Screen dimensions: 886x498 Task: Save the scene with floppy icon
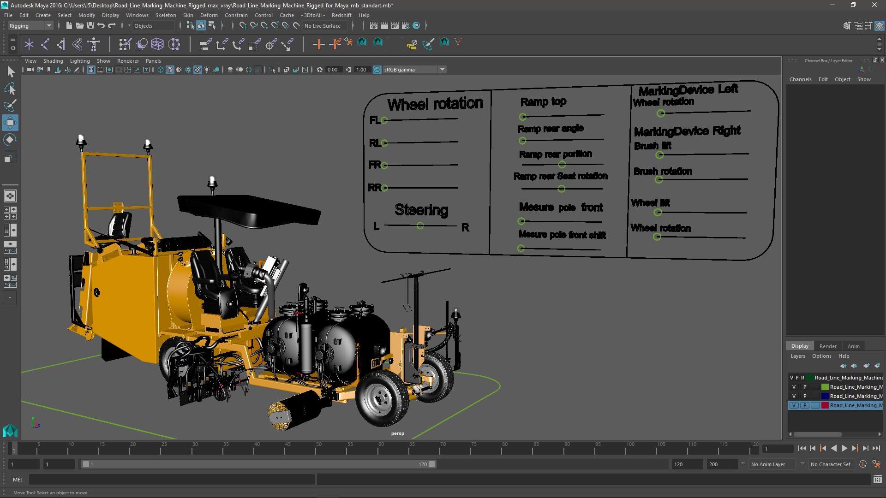point(90,26)
